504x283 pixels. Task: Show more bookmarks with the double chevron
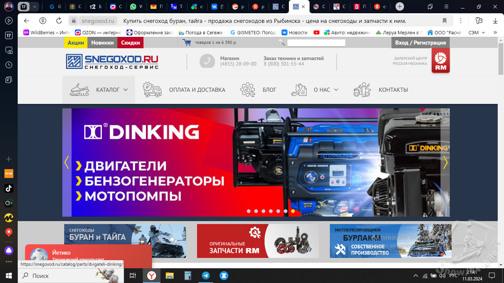(x=495, y=32)
